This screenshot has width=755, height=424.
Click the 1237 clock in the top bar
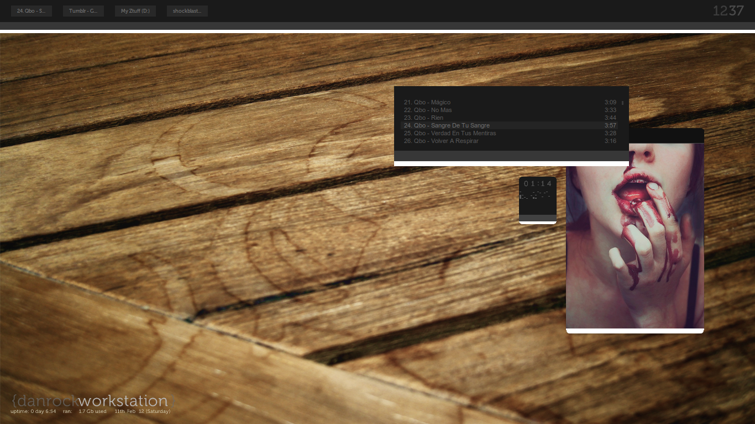click(x=728, y=10)
